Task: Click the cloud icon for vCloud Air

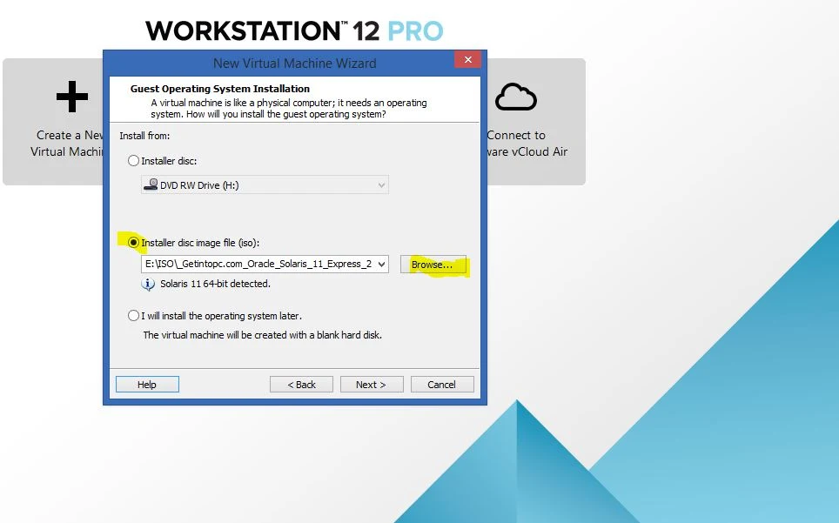Action: tap(515, 97)
